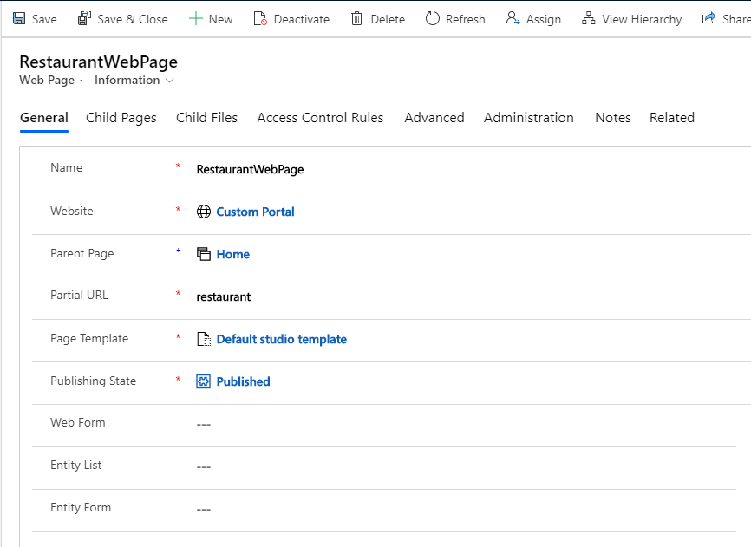Click the Refresh circular arrow icon
Screen dimensions: 751x547
[432, 18]
